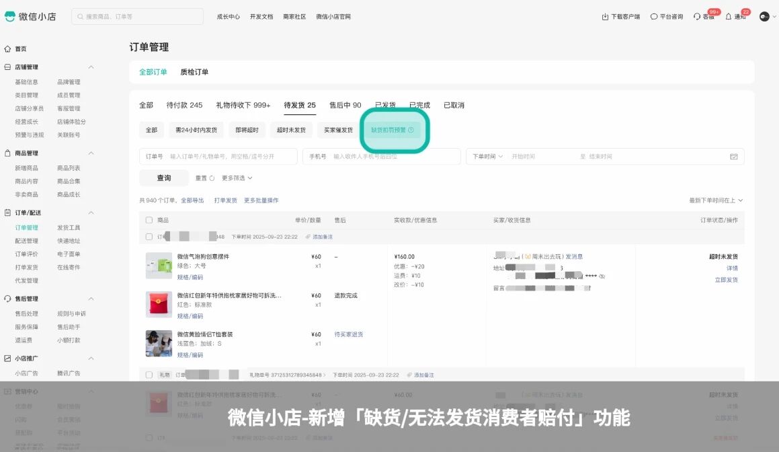The width and height of the screenshot is (779, 452).
Task: Open 订单管理 in the sidebar
Action: 26,228
